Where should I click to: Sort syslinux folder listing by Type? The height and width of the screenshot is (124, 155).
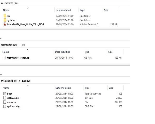87,88
